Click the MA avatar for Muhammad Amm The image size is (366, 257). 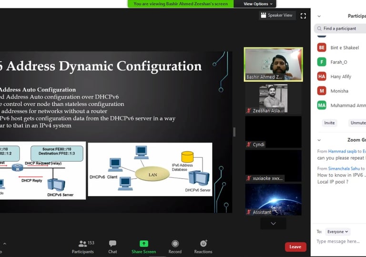point(322,105)
